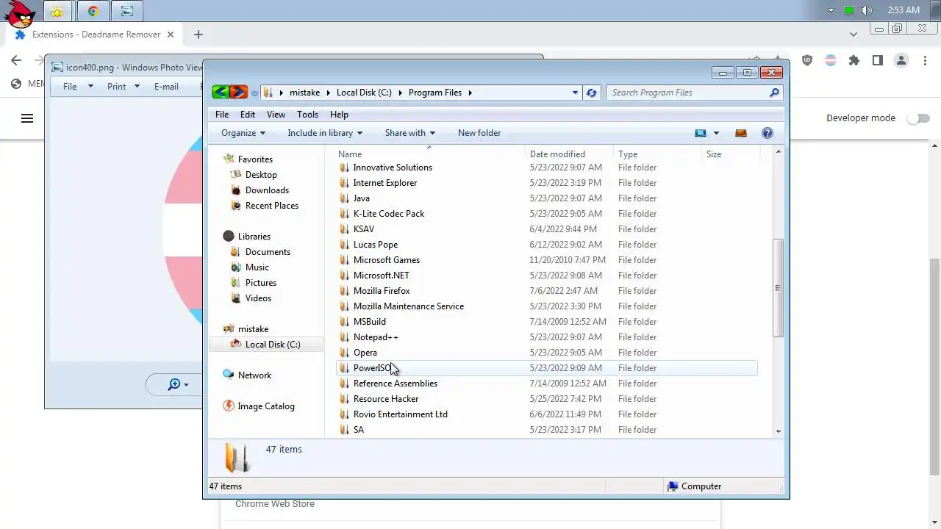Click the yellow folder taskbar icon
Screen dimensions: 941x529
pyautogui.click(x=57, y=11)
